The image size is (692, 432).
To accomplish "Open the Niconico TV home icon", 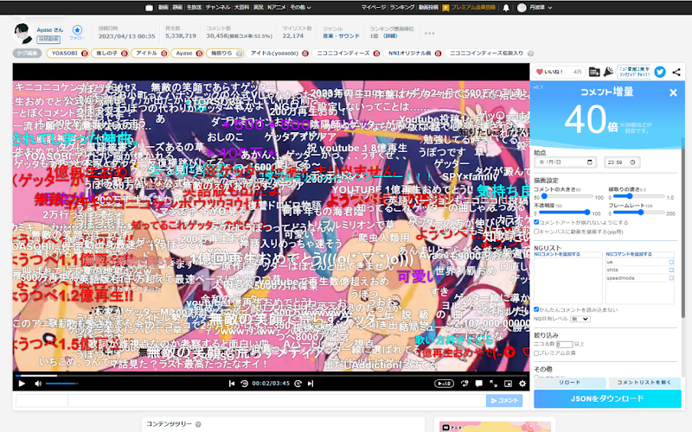I will [x=149, y=8].
